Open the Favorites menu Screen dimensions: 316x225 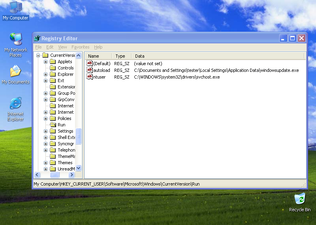pyautogui.click(x=81, y=47)
